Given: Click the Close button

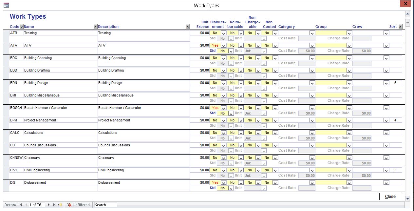Looking at the screenshot, I should point(390,197).
